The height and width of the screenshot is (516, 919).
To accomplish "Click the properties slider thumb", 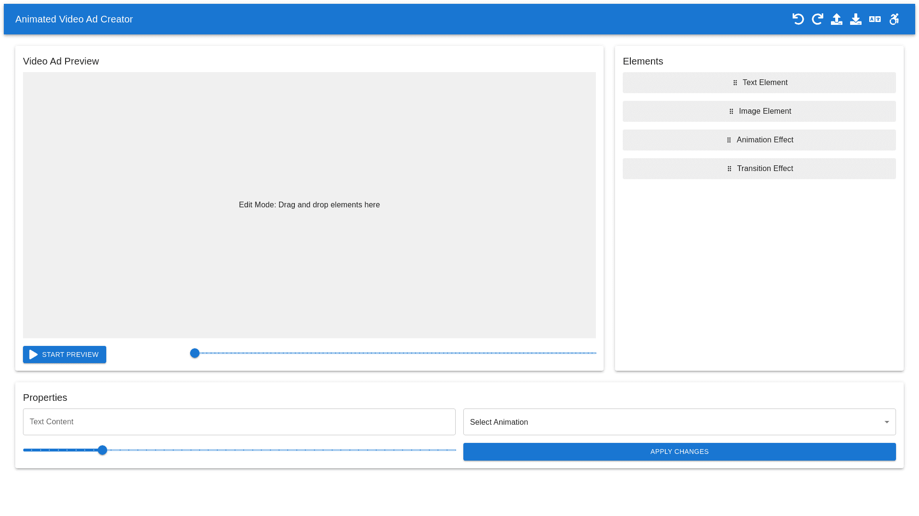I will [102, 450].
